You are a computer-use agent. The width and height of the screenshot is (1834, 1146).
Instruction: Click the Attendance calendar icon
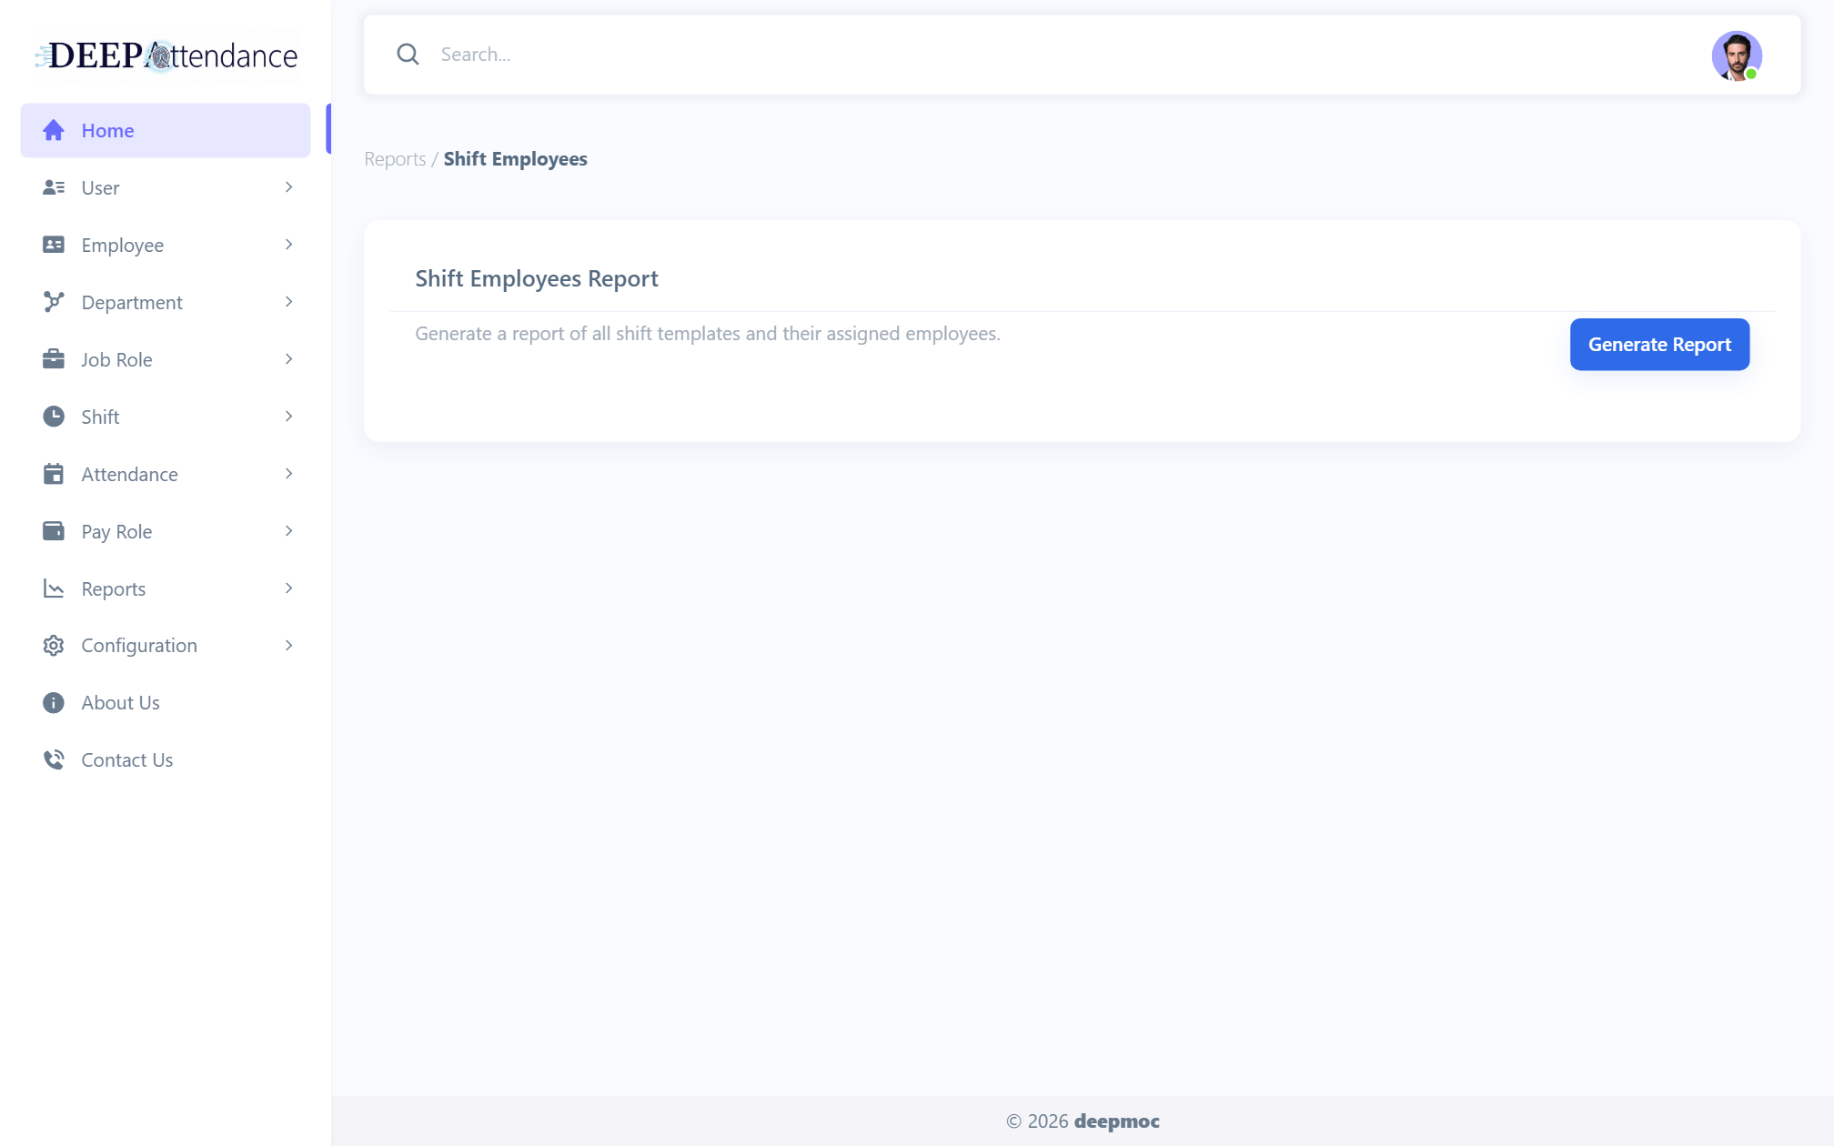[x=54, y=474]
